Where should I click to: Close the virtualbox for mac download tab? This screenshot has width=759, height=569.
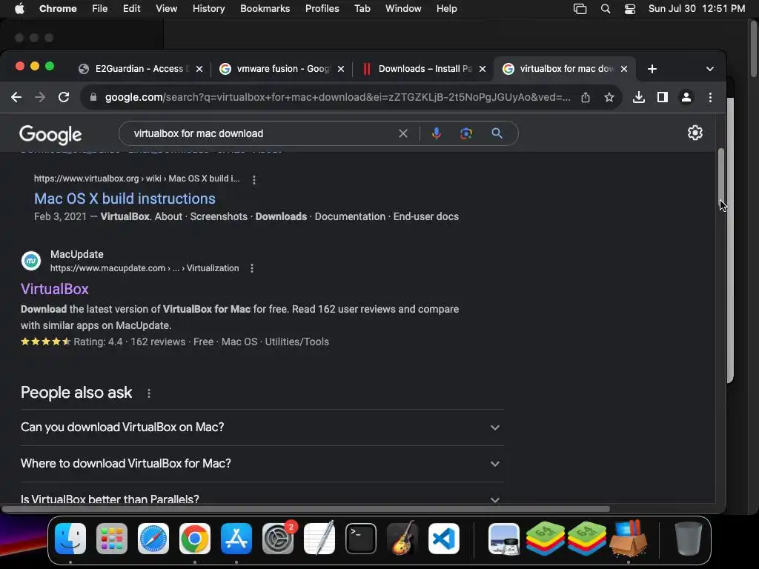click(624, 69)
